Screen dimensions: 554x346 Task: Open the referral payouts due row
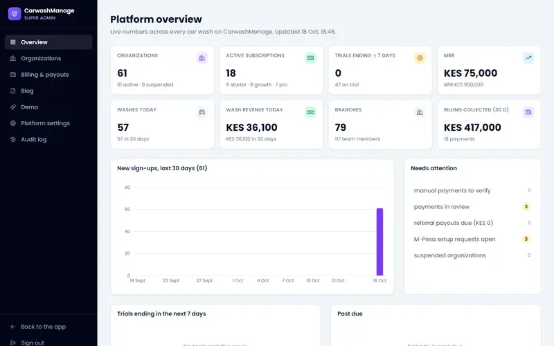click(472, 223)
